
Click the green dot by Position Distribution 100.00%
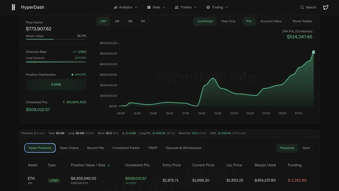[x=73, y=75]
